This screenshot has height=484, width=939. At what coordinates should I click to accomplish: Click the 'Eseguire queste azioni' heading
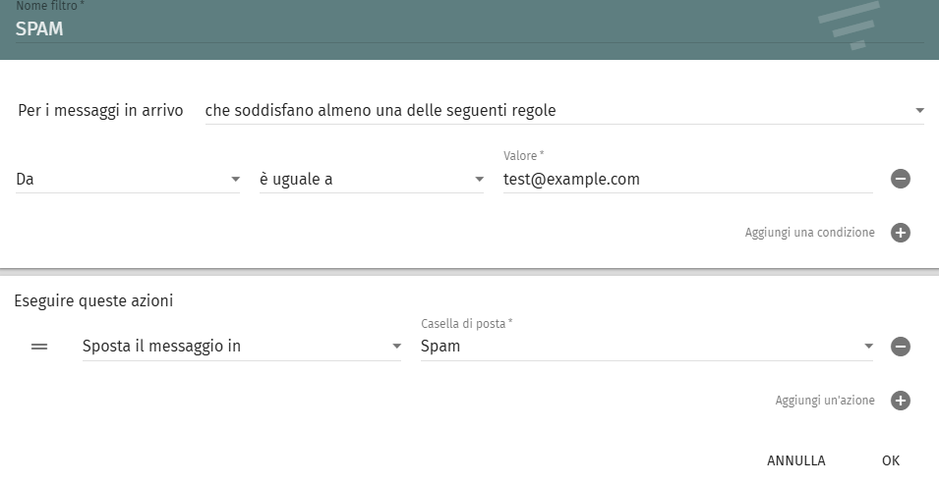(94, 300)
